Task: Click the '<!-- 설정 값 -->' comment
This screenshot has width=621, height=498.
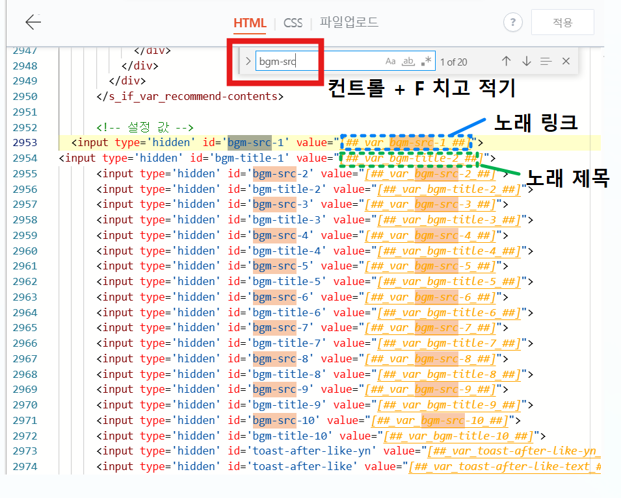Action: [145, 127]
